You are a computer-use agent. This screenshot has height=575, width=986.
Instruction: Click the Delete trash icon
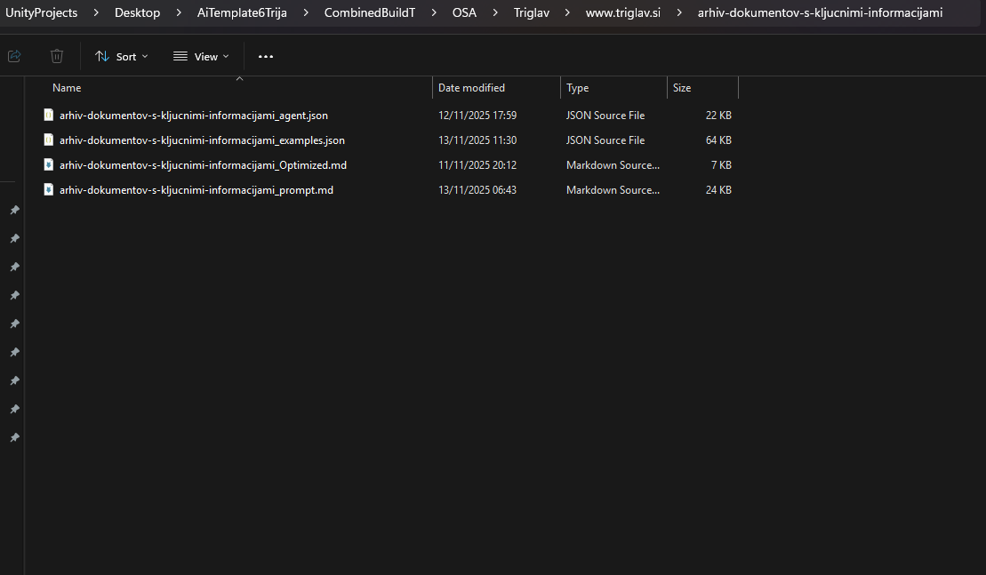coord(56,55)
